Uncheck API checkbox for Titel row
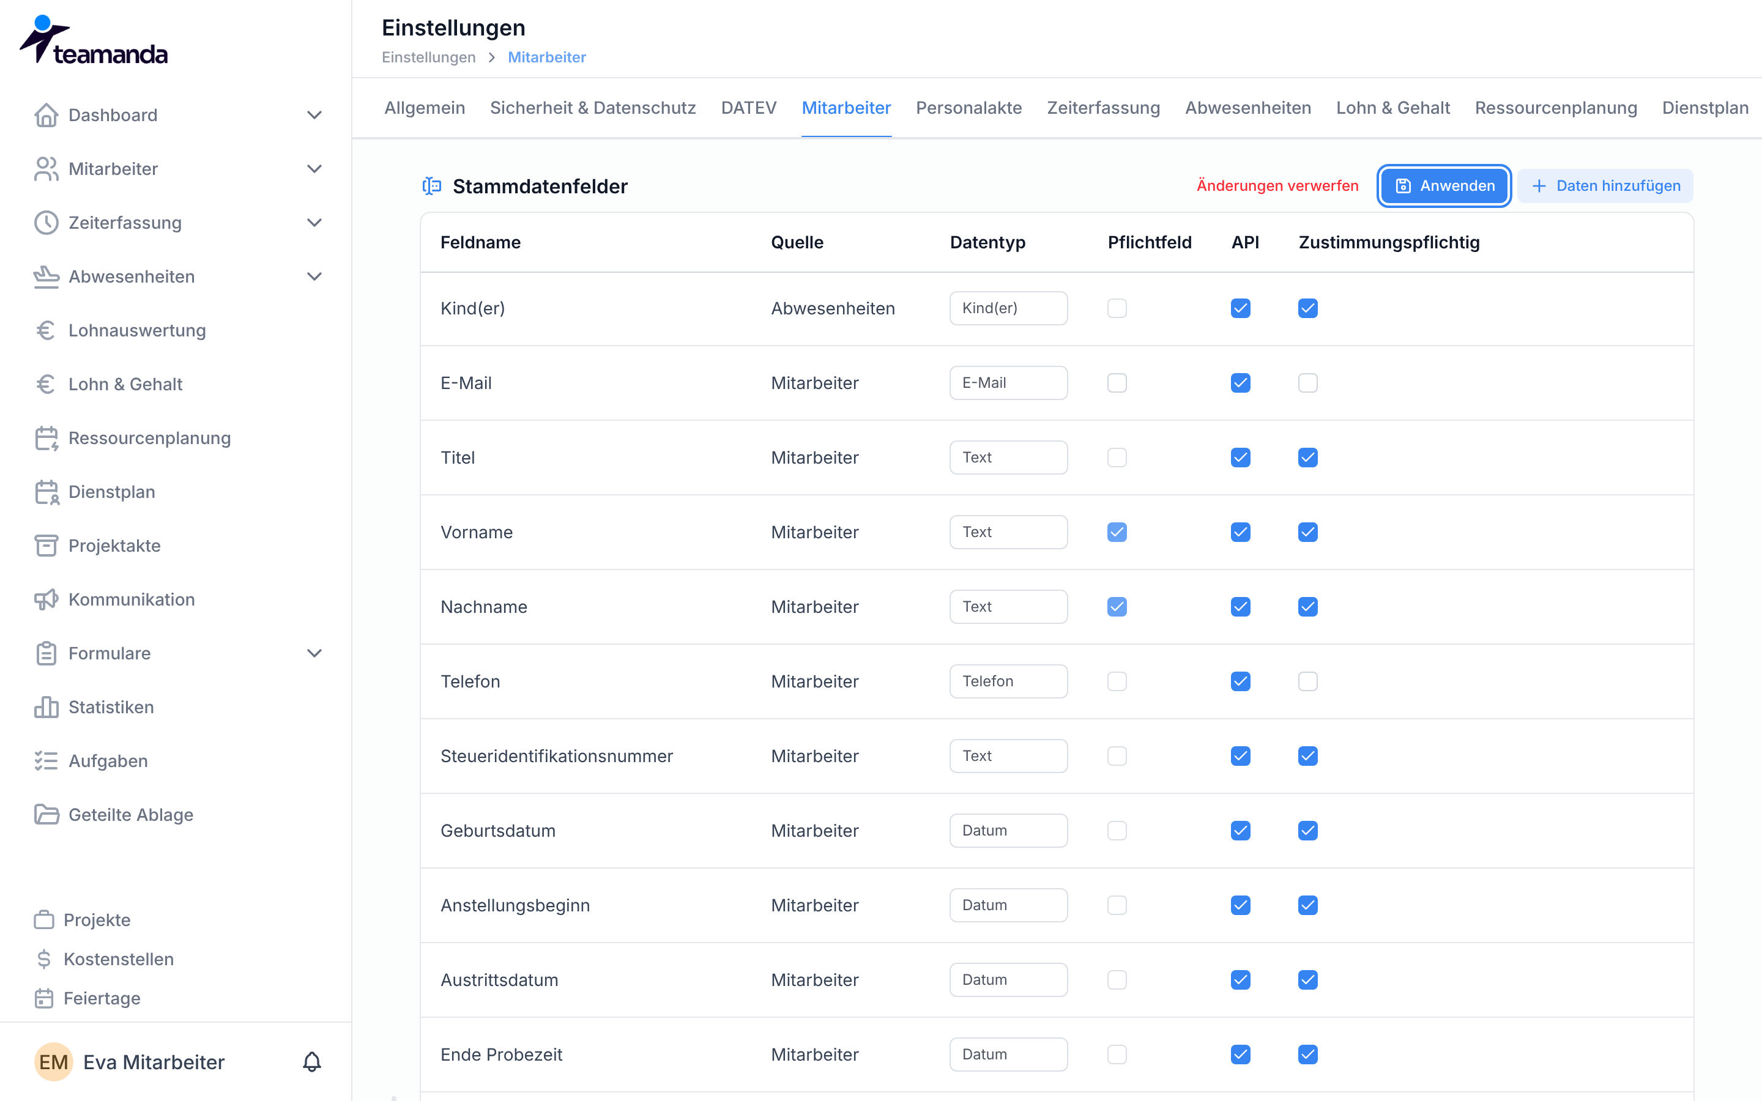Image resolution: width=1762 pixels, height=1101 pixels. coord(1241,458)
